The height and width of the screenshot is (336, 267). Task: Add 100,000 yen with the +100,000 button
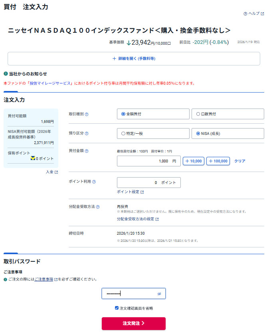pyautogui.click(x=218, y=161)
